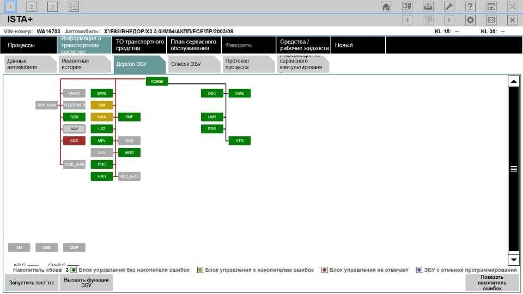Select the grey DSP_0xBA control unit
Viewport: 523px width, 294px height.
(x=47, y=105)
